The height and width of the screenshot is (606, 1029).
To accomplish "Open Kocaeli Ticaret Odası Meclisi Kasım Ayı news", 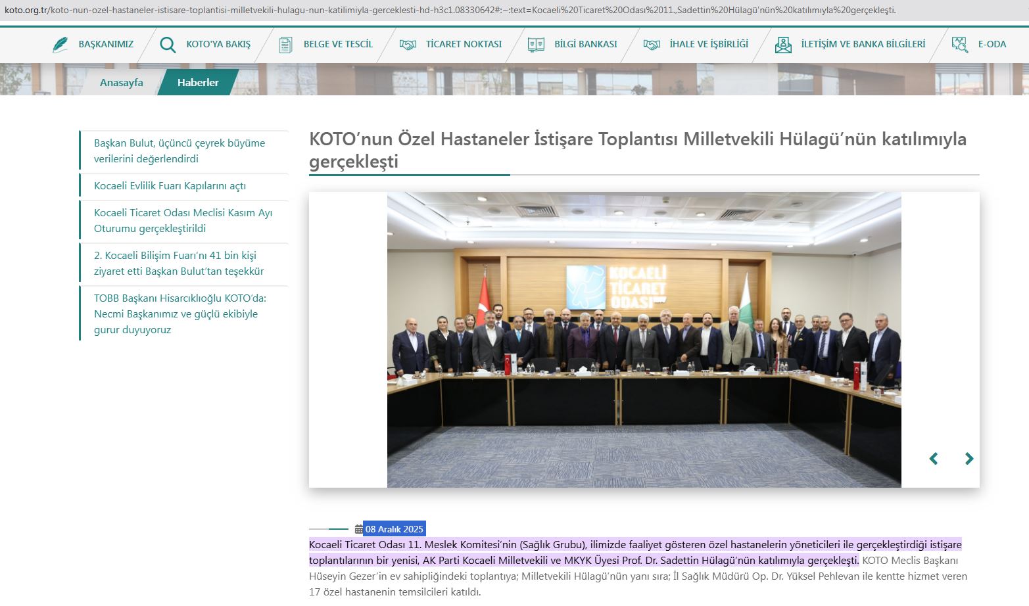I will 183,221.
